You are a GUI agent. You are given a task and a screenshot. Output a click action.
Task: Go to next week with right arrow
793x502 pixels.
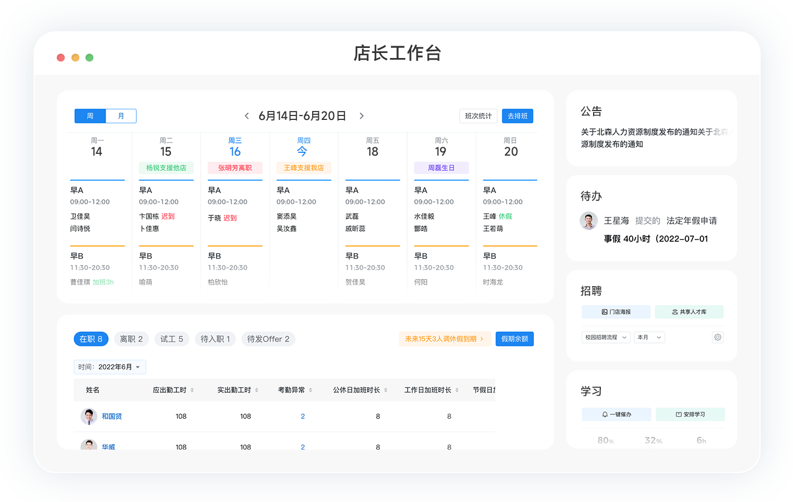(361, 116)
